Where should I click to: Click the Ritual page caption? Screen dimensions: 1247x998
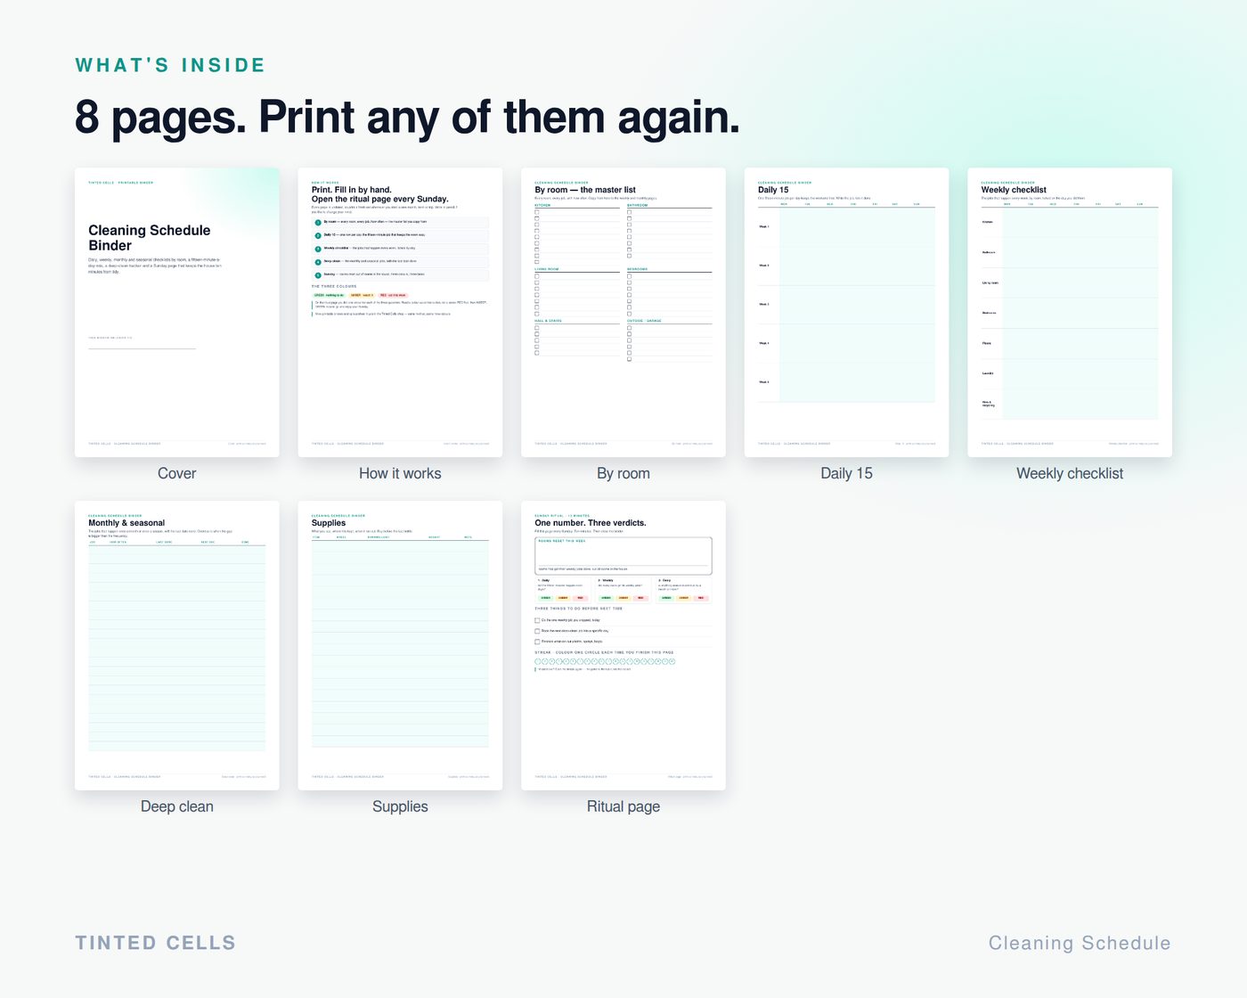(623, 806)
